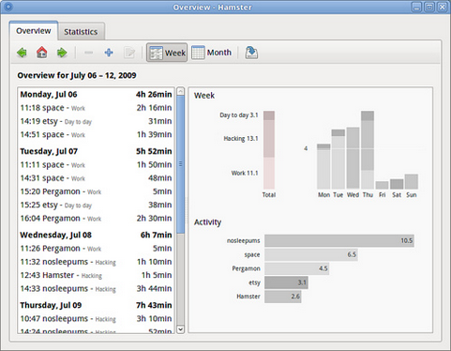Open the window menu icon in title bar
The width and height of the screenshot is (451, 351).
pyautogui.click(x=8, y=7)
